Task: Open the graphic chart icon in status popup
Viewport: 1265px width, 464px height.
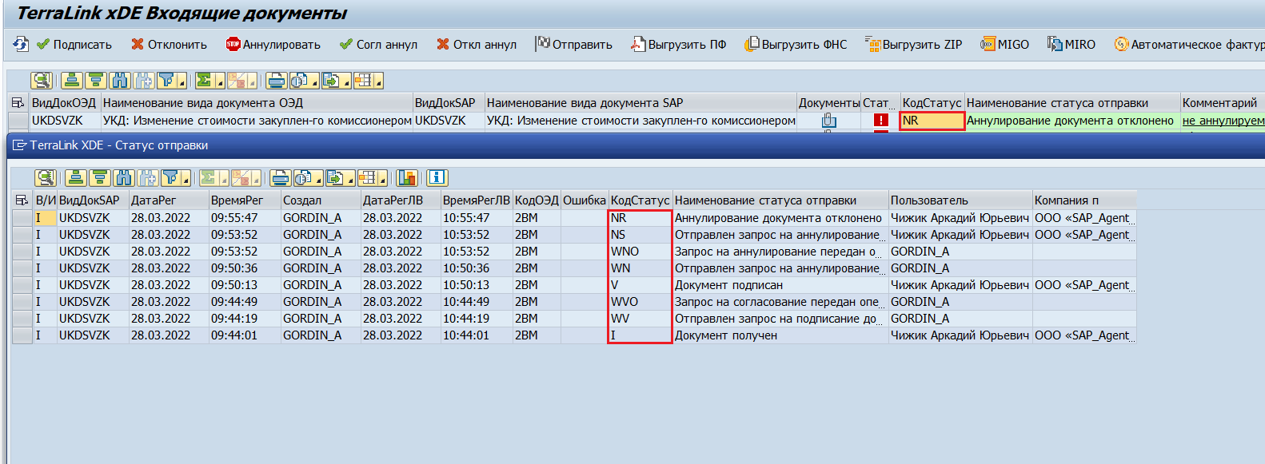Action: [x=407, y=178]
